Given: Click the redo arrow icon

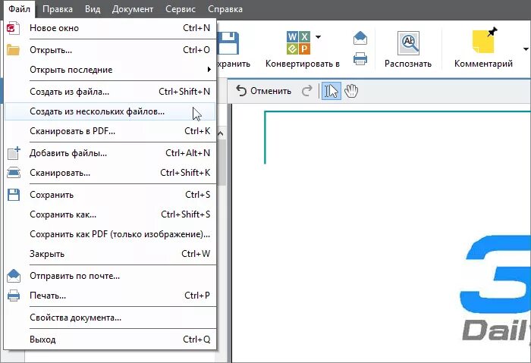Looking at the screenshot, I should (306, 91).
